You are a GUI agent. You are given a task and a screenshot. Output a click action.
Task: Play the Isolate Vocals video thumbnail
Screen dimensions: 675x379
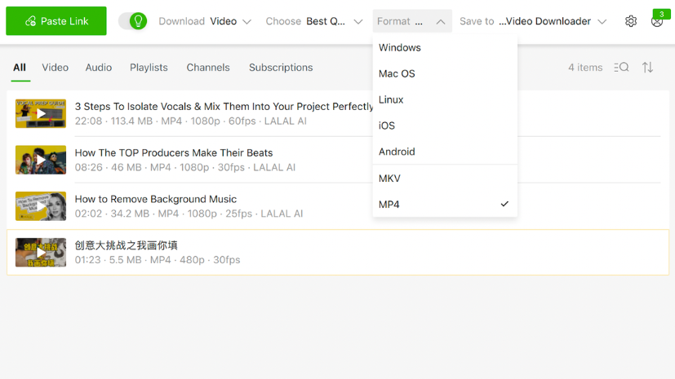point(41,113)
